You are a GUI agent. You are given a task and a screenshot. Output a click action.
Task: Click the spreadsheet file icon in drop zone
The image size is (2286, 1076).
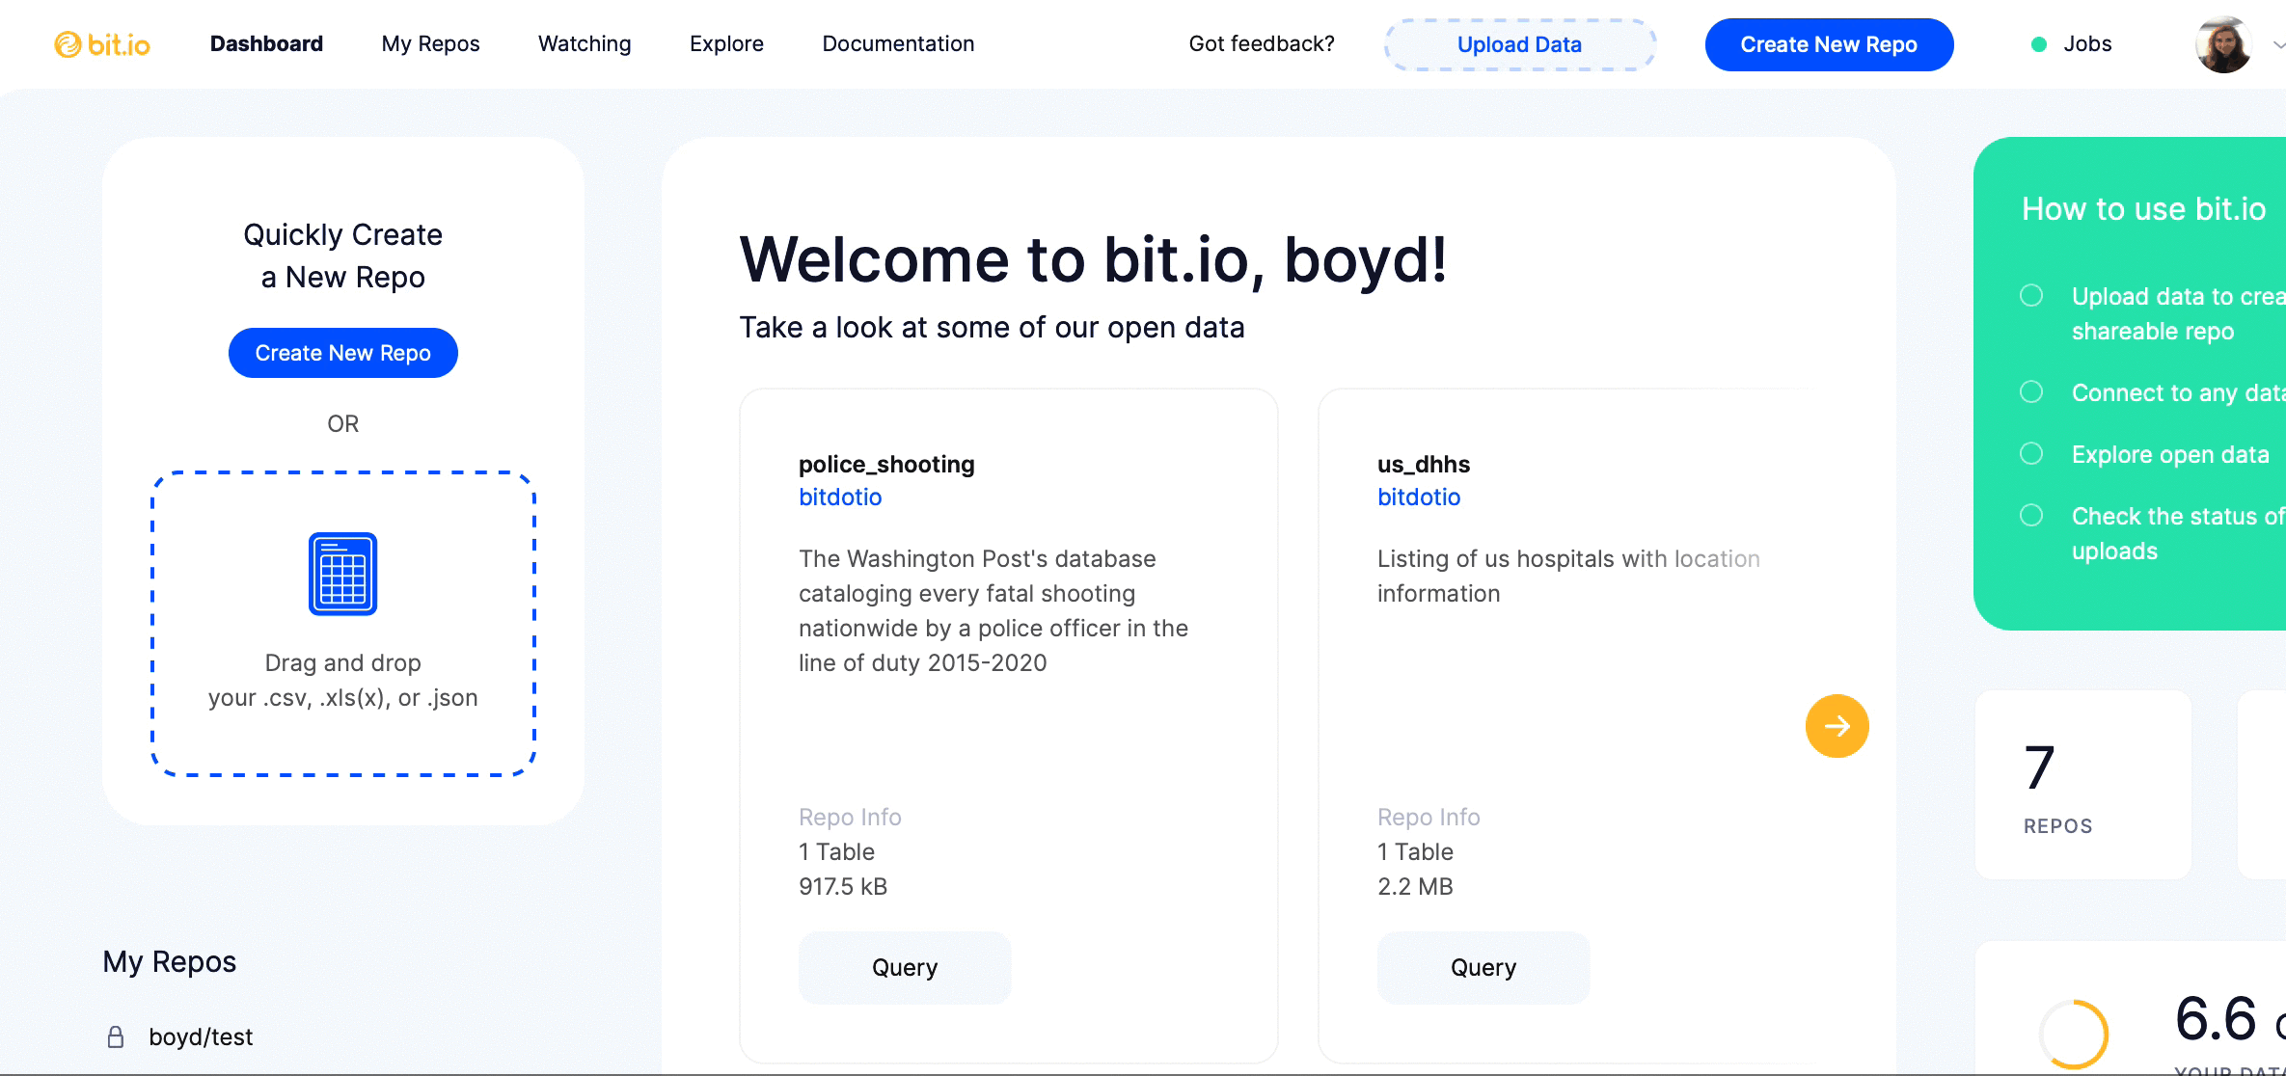pyautogui.click(x=342, y=574)
